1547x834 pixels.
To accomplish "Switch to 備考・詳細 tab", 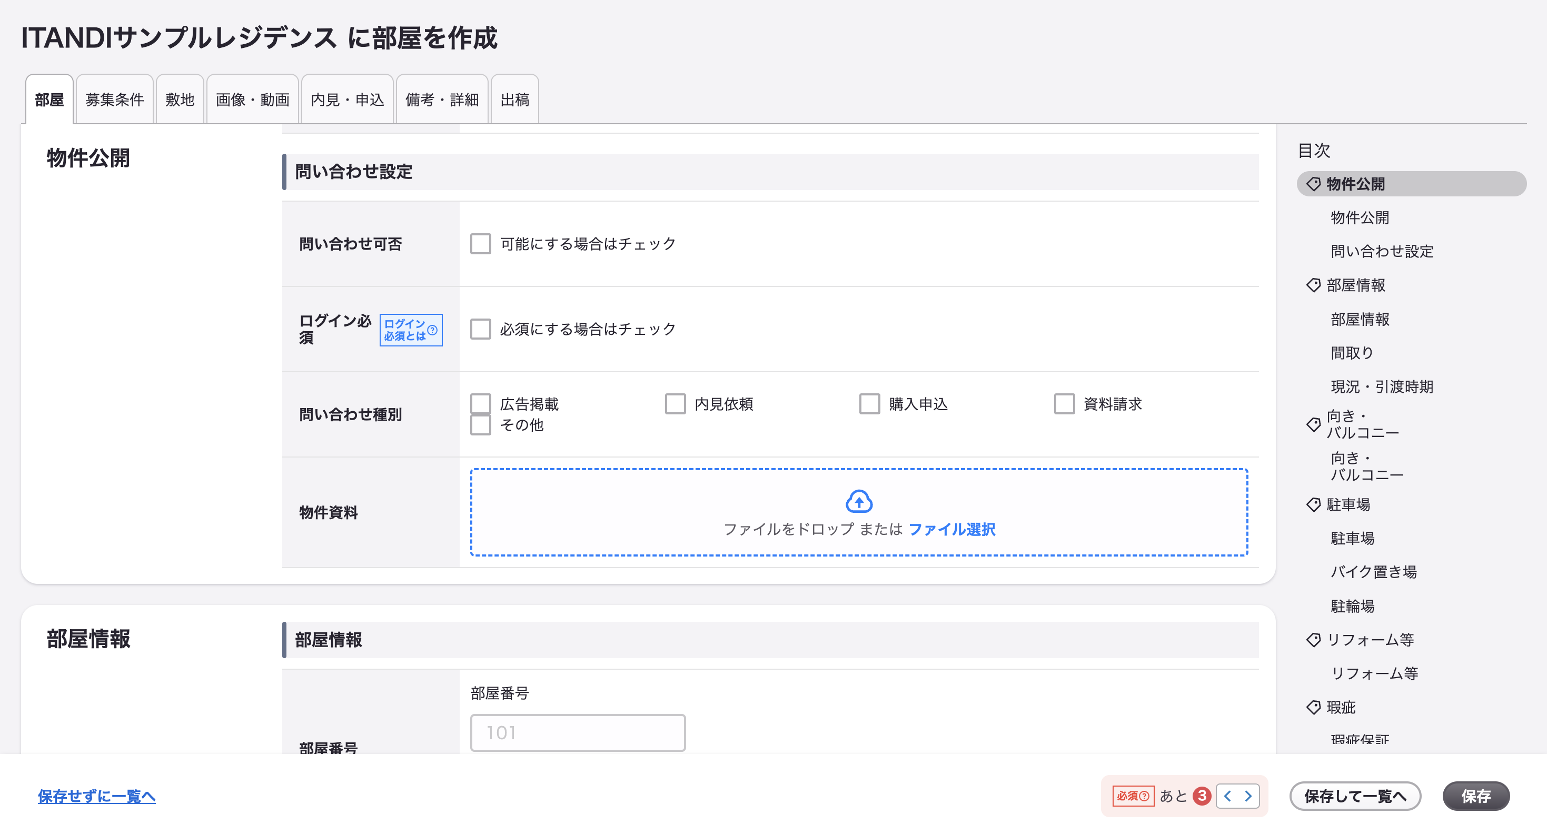I will coord(442,100).
